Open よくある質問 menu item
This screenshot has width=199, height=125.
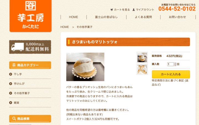click(x=143, y=17)
